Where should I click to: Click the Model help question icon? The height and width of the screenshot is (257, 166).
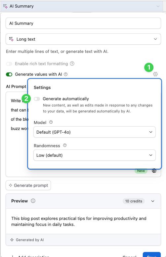(51, 122)
